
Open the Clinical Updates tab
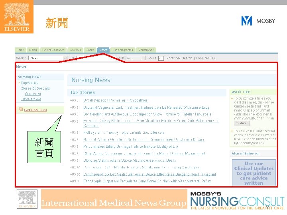point(123,50)
